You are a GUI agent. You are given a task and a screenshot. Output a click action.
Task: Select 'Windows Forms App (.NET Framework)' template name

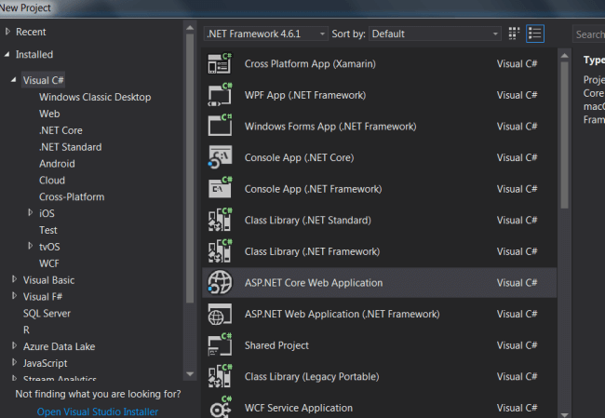(330, 127)
